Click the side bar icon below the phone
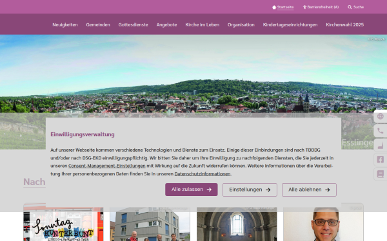Screen dimensions: 387x241 pos(381,145)
